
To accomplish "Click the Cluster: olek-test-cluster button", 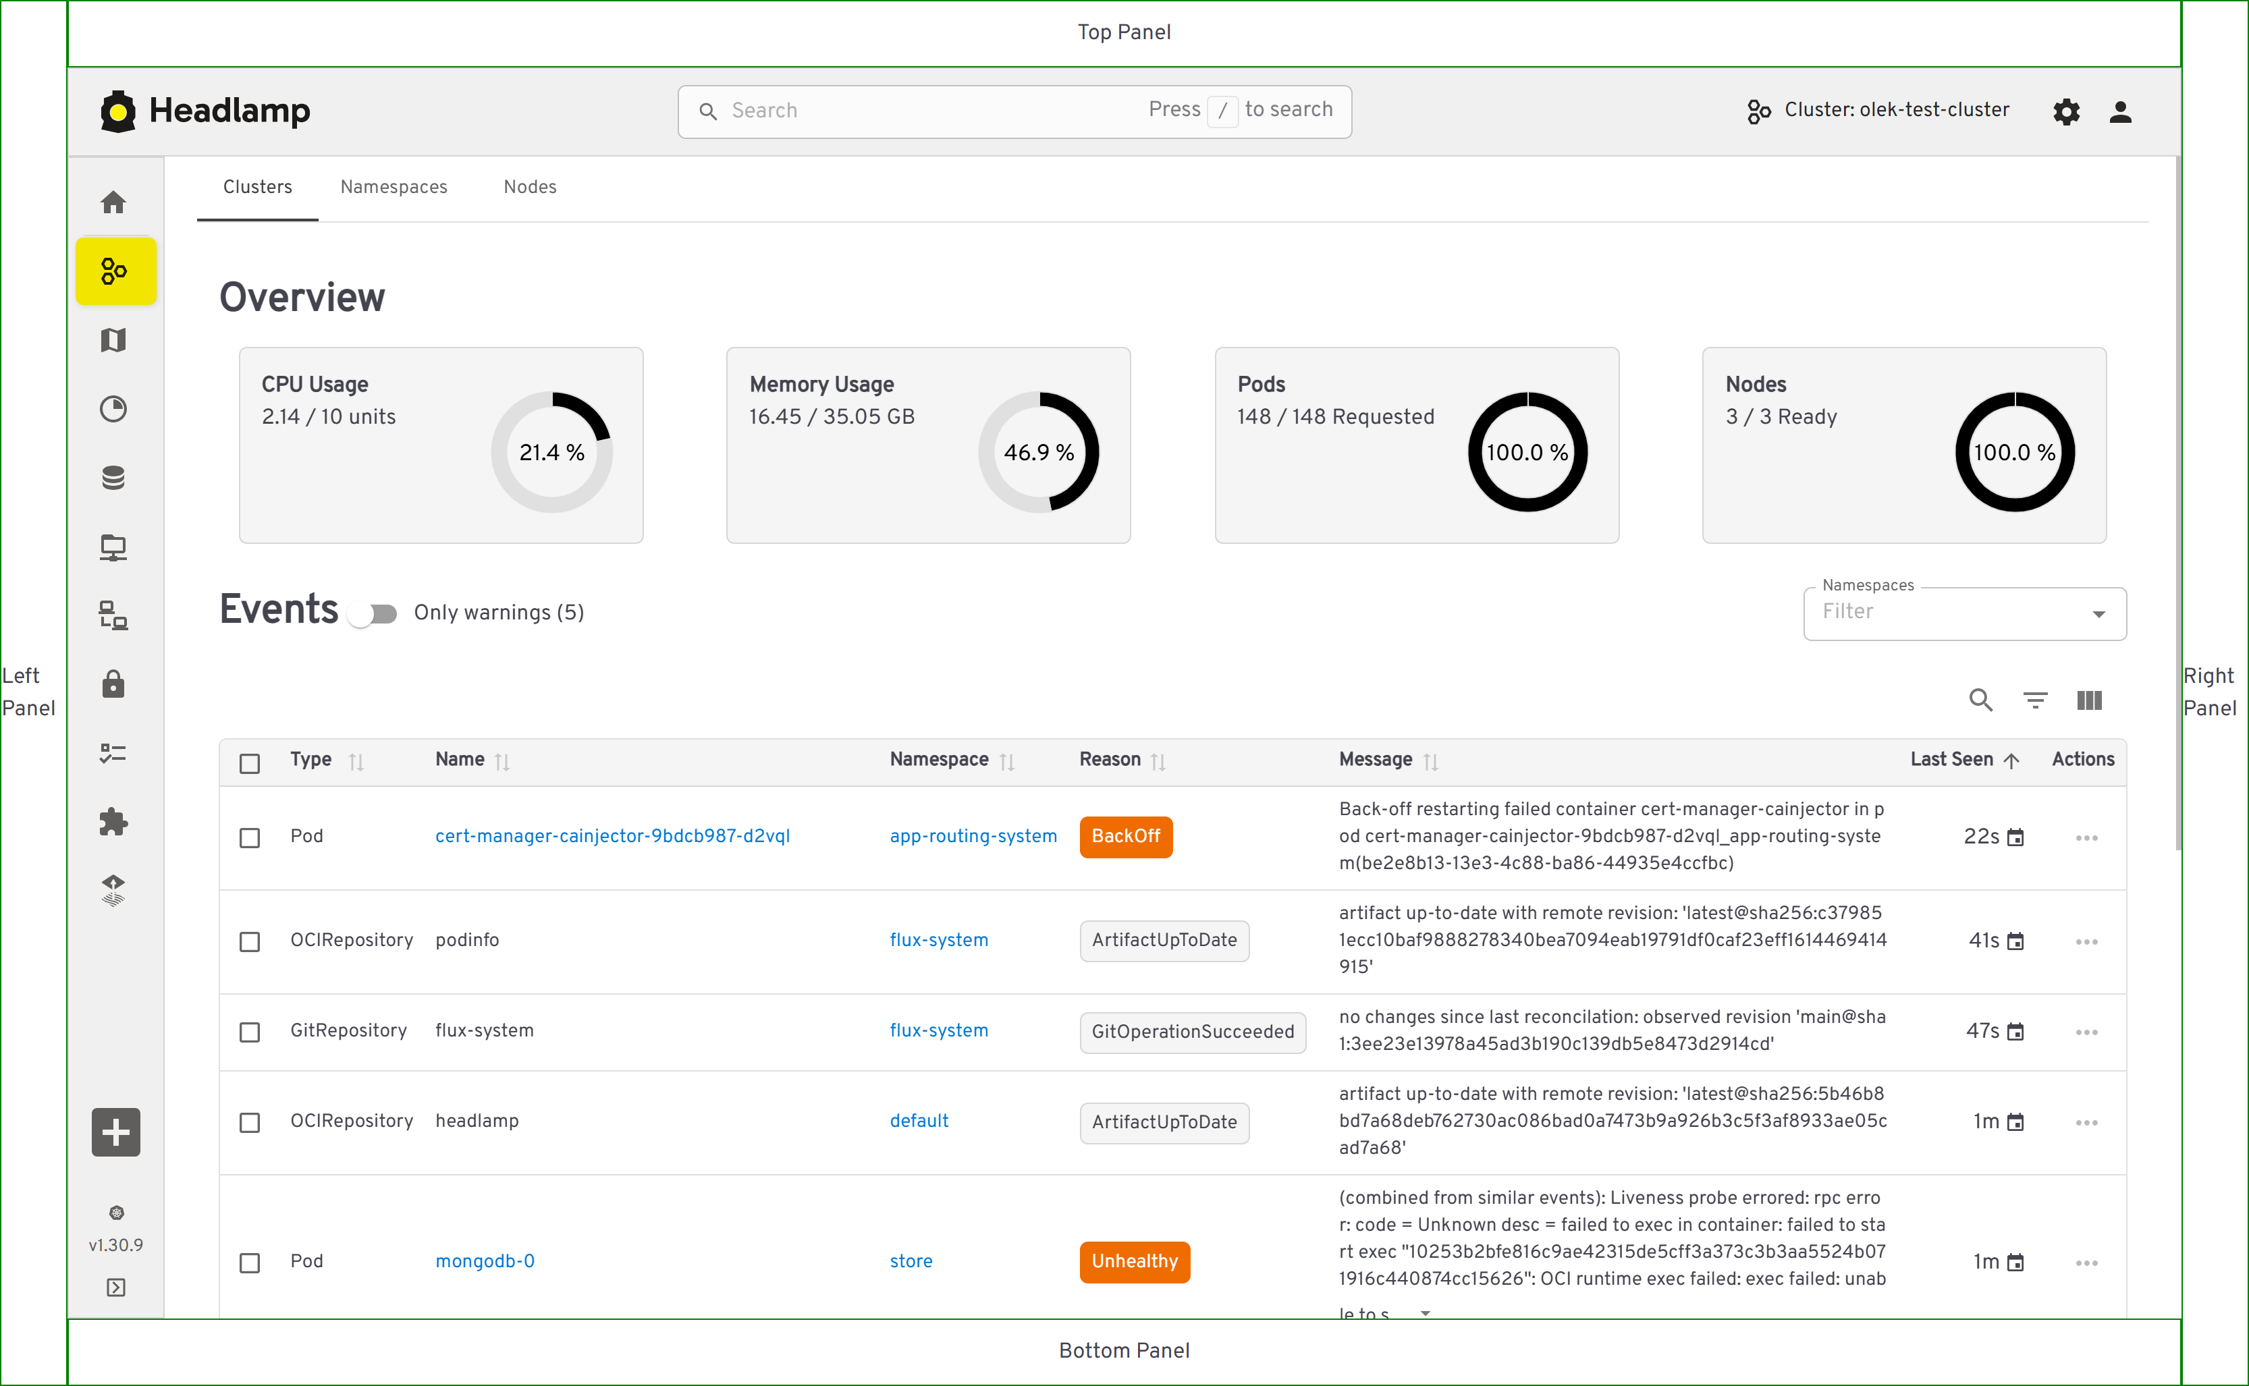I will click(x=1878, y=111).
